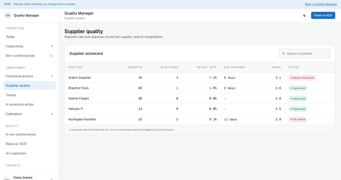Open An inspection in the sidebar
Screen dimensions: 341x180
(x=29, y=153)
